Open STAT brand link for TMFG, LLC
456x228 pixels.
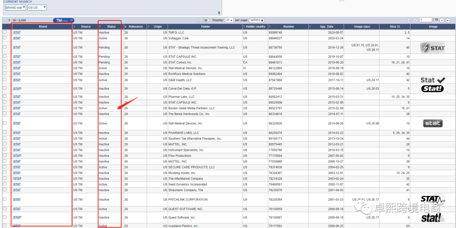pyautogui.click(x=17, y=33)
